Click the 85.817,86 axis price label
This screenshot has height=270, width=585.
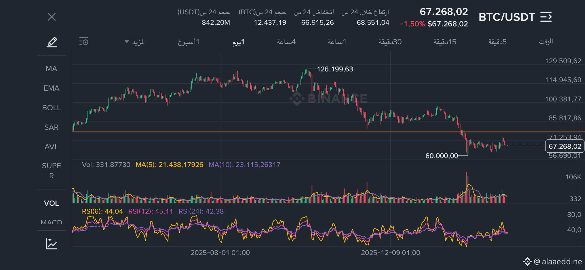565,118
